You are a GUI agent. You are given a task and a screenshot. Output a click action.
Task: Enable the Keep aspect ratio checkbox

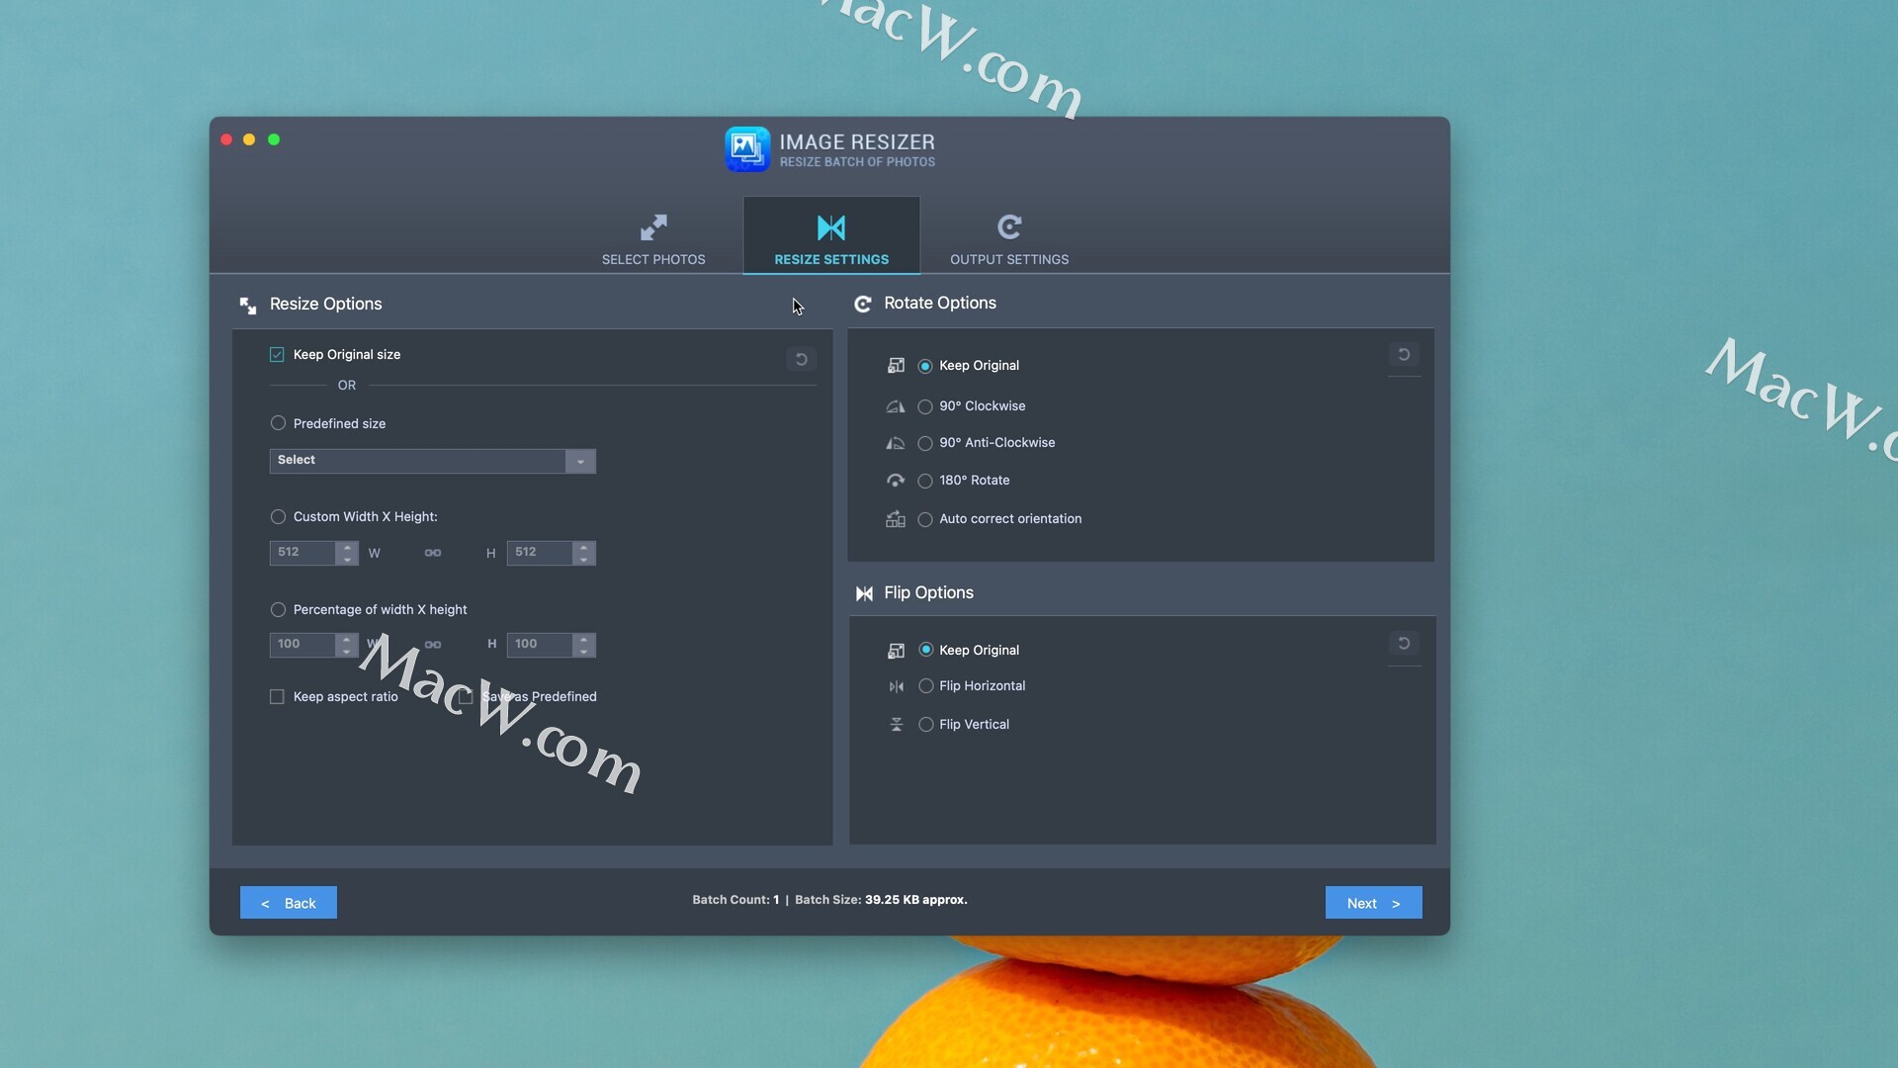pos(277,696)
